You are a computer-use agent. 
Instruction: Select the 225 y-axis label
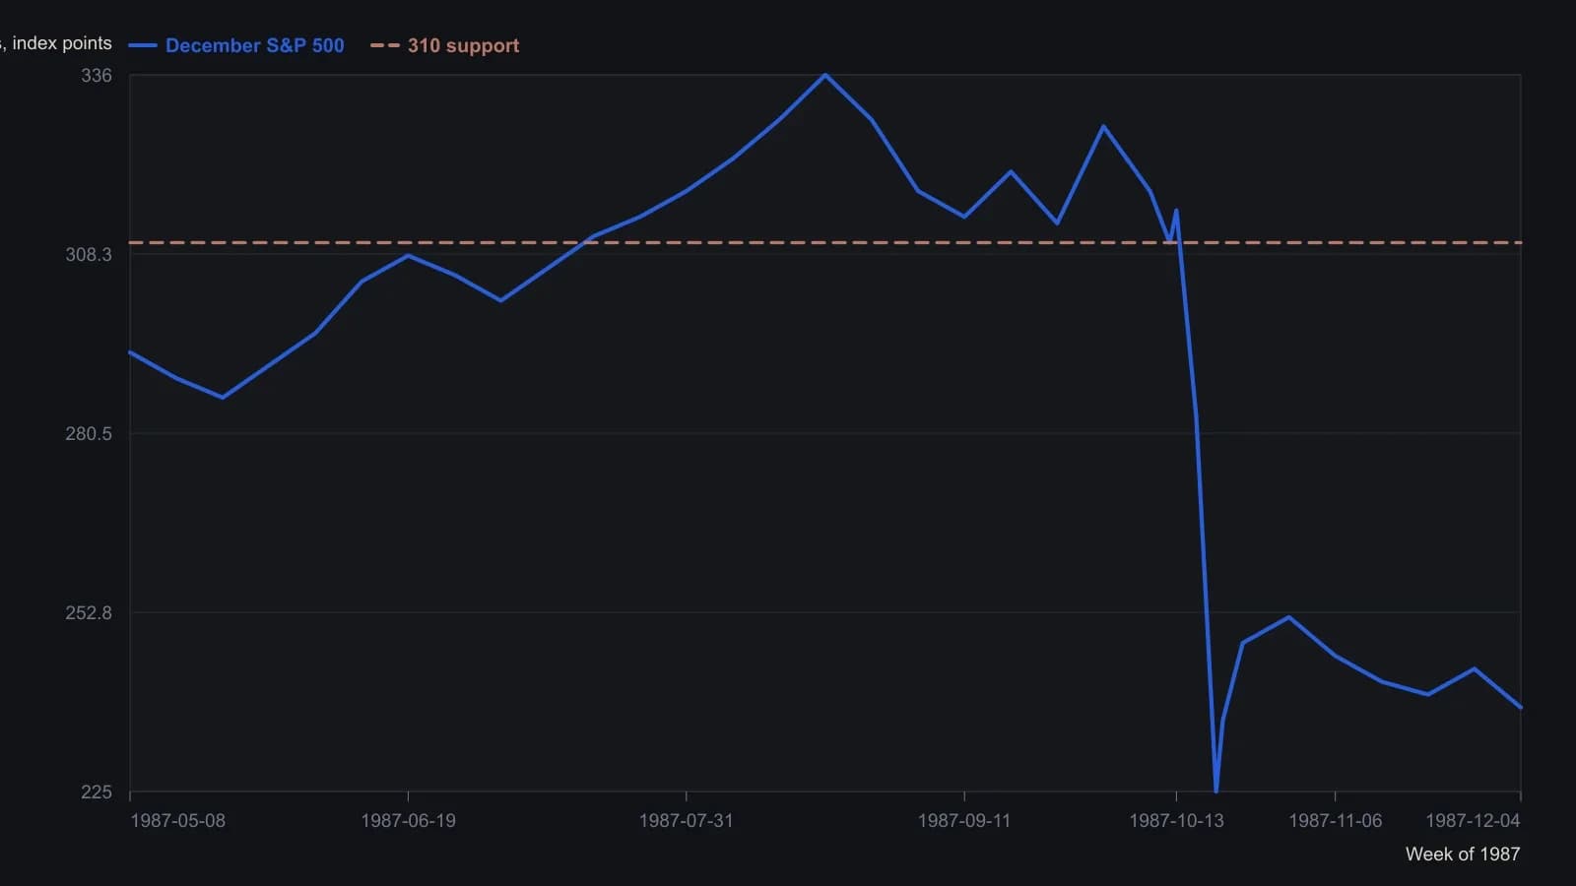[97, 792]
